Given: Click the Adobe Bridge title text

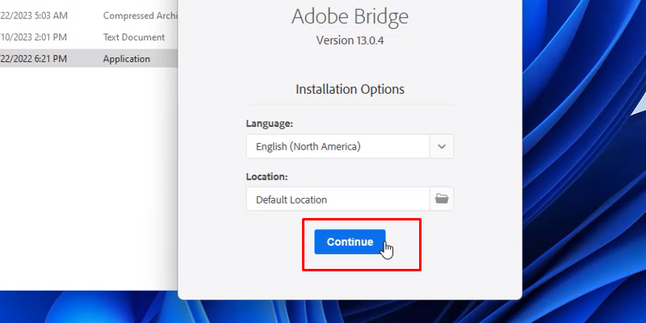Looking at the screenshot, I should coord(350,18).
